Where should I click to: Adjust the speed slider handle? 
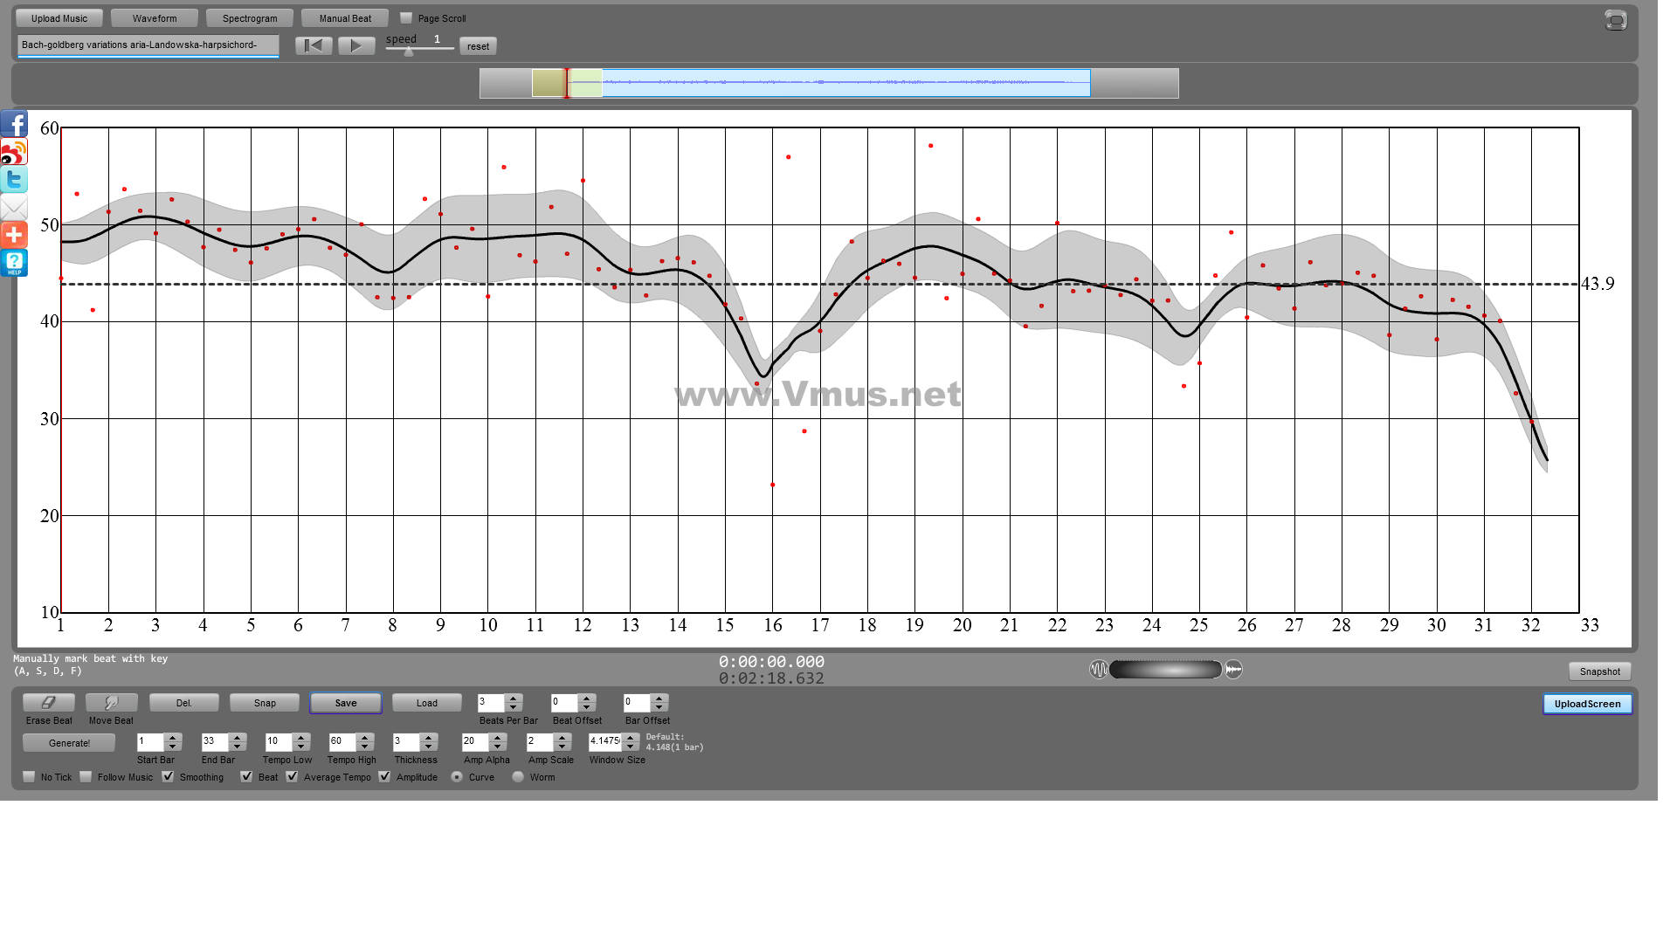[408, 52]
